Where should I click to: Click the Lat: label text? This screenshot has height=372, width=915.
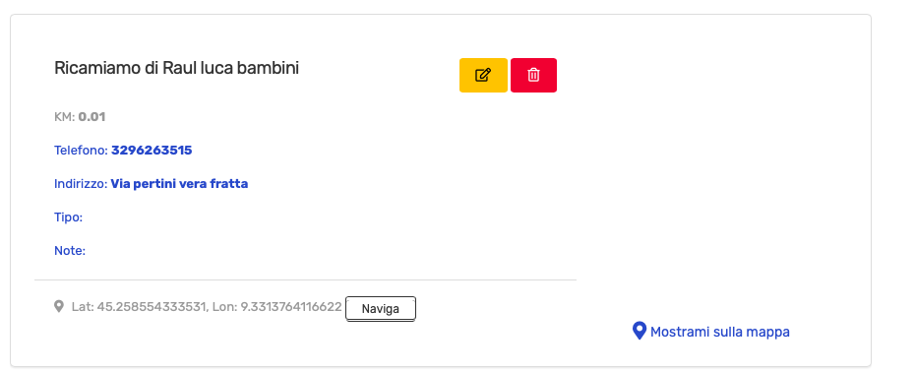[x=83, y=307]
